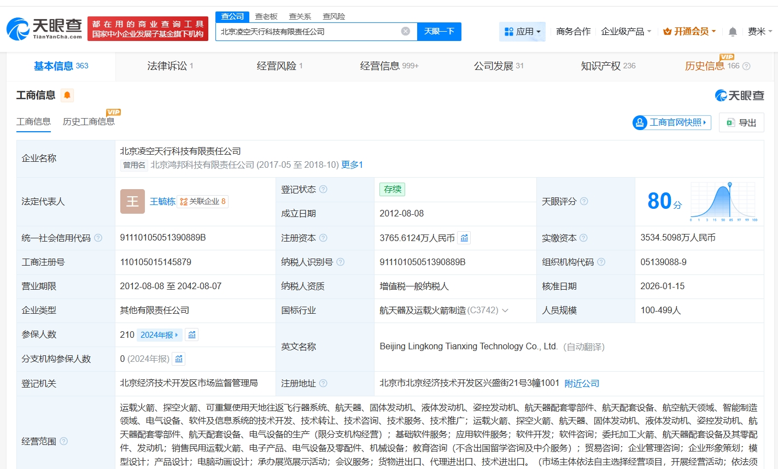Open the 开通会员 dropdown
The height and width of the screenshot is (469, 778).
689,32
